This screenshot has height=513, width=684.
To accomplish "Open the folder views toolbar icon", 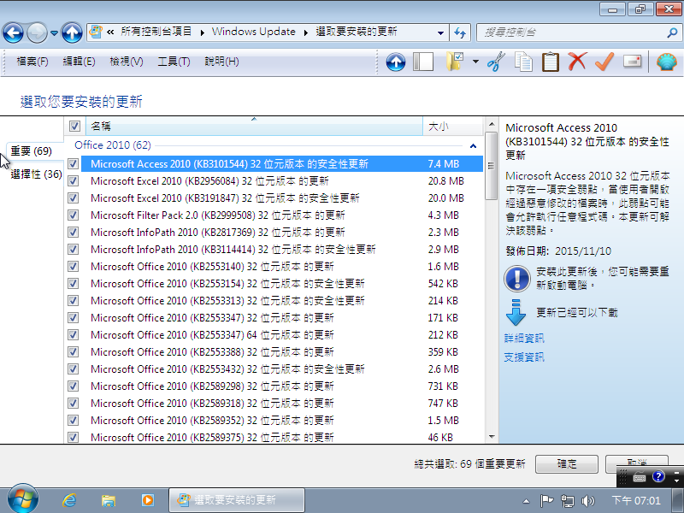I will [x=455, y=62].
